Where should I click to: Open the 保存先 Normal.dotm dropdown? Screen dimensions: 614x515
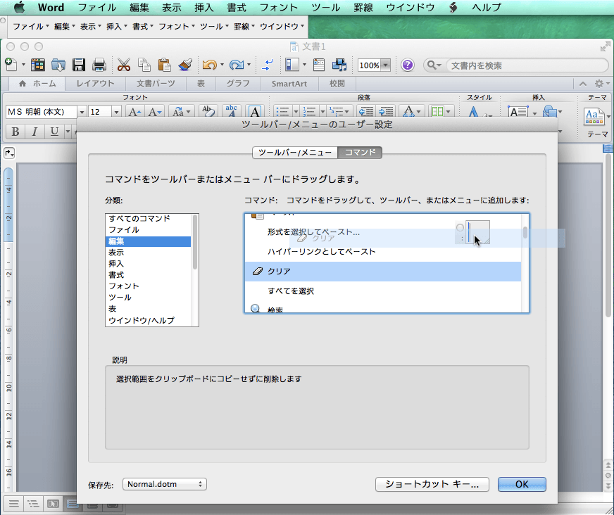pyautogui.click(x=165, y=484)
